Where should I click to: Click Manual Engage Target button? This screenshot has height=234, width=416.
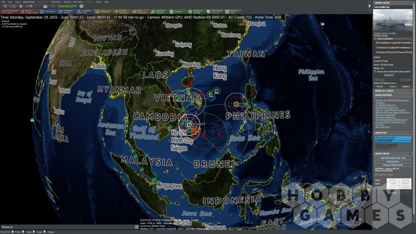29,12
